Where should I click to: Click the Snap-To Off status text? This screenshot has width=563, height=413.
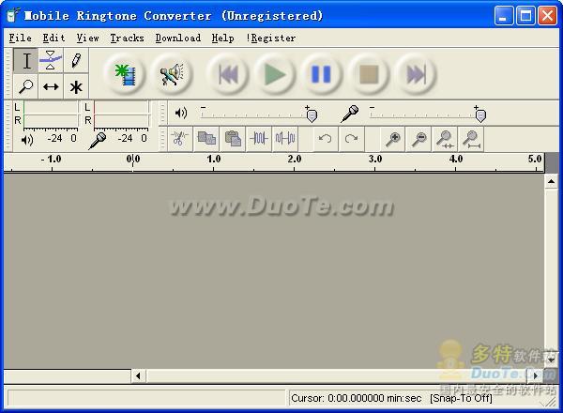click(461, 398)
